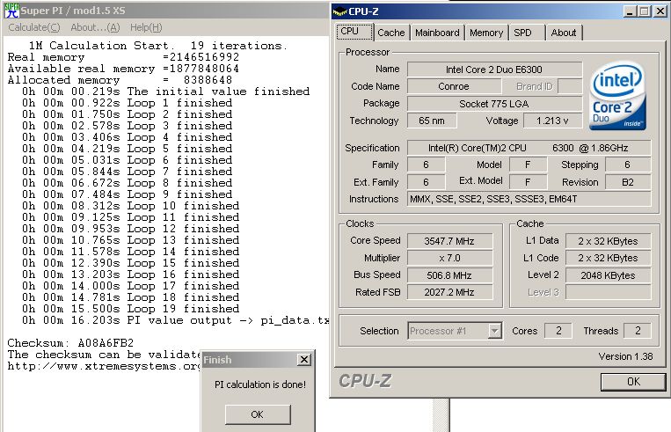Click the Rated FSB value 2027.2 MHz
The height and width of the screenshot is (432, 671).
click(x=449, y=292)
